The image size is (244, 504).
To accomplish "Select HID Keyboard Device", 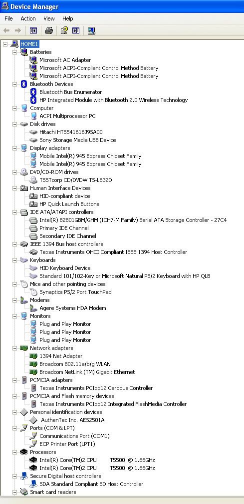I will coord(65,268).
